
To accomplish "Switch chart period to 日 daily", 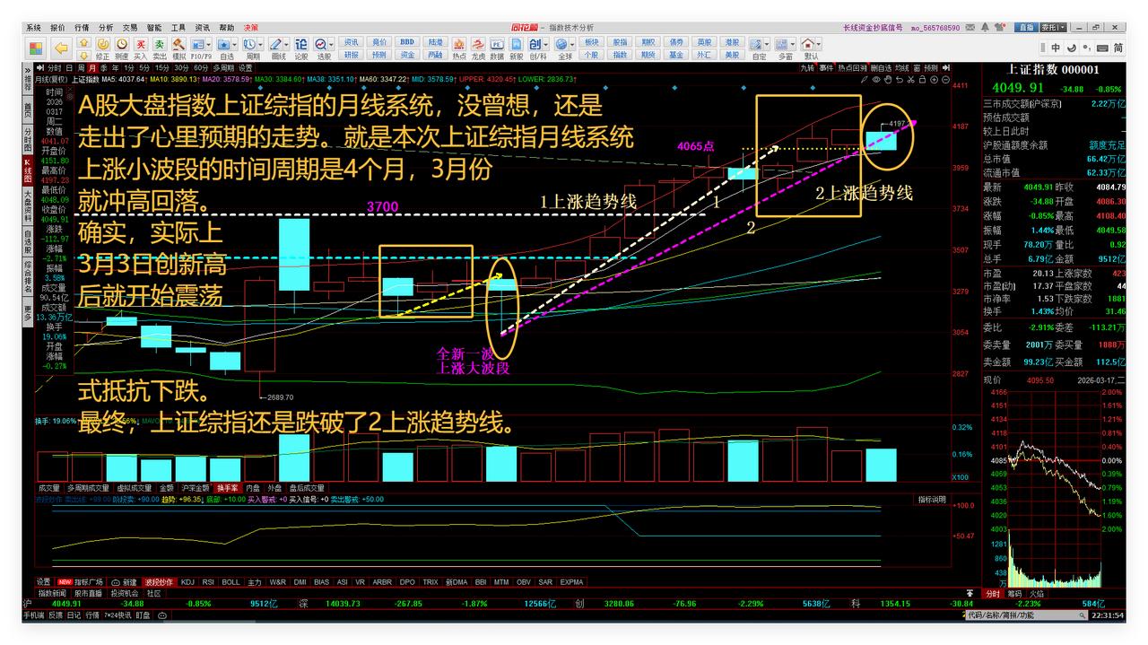I will click(68, 68).
